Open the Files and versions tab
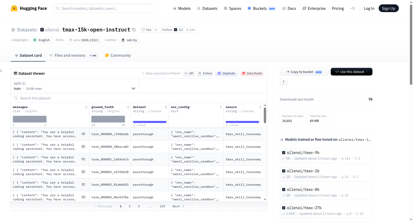The image size is (413, 222). point(73,55)
